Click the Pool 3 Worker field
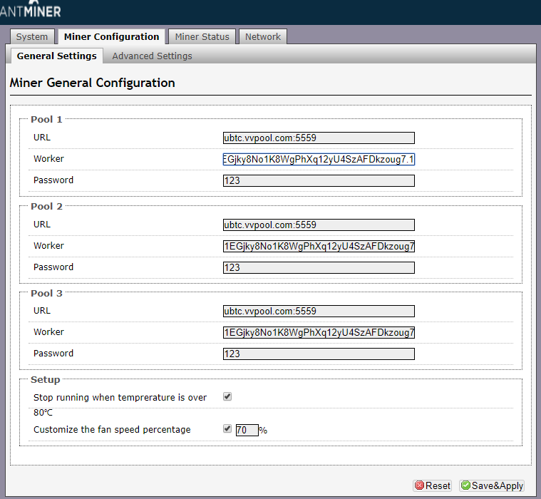The width and height of the screenshot is (541, 499). coord(318,333)
